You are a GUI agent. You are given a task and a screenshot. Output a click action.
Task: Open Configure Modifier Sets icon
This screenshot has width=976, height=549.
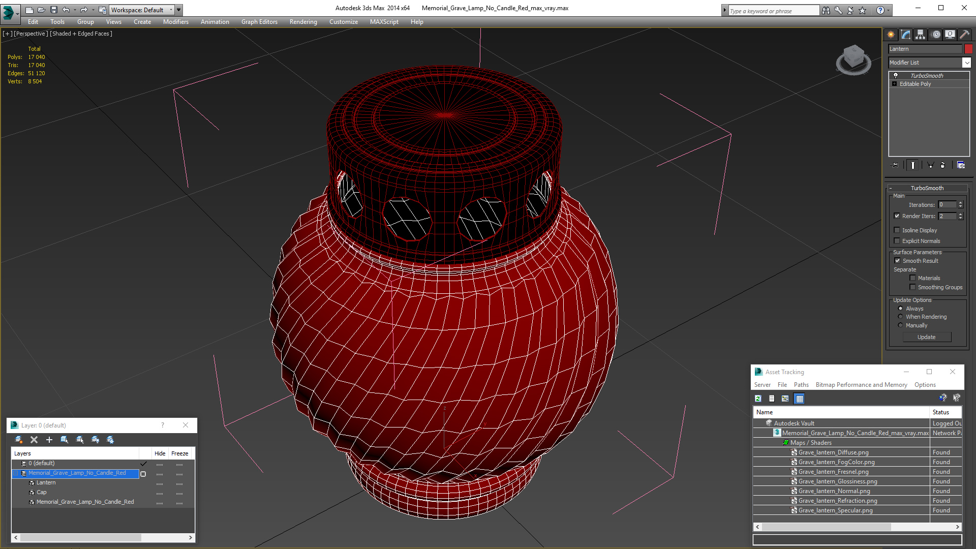coord(961,165)
